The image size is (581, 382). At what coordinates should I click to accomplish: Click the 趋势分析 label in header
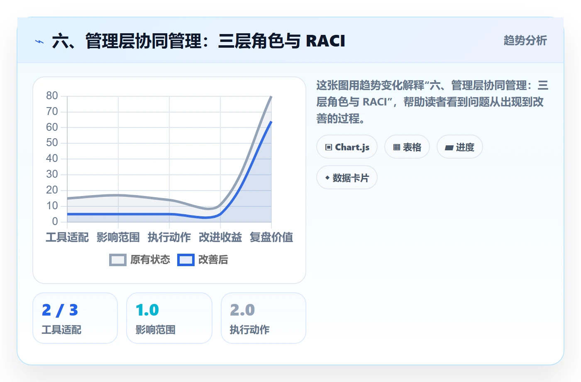pos(525,40)
